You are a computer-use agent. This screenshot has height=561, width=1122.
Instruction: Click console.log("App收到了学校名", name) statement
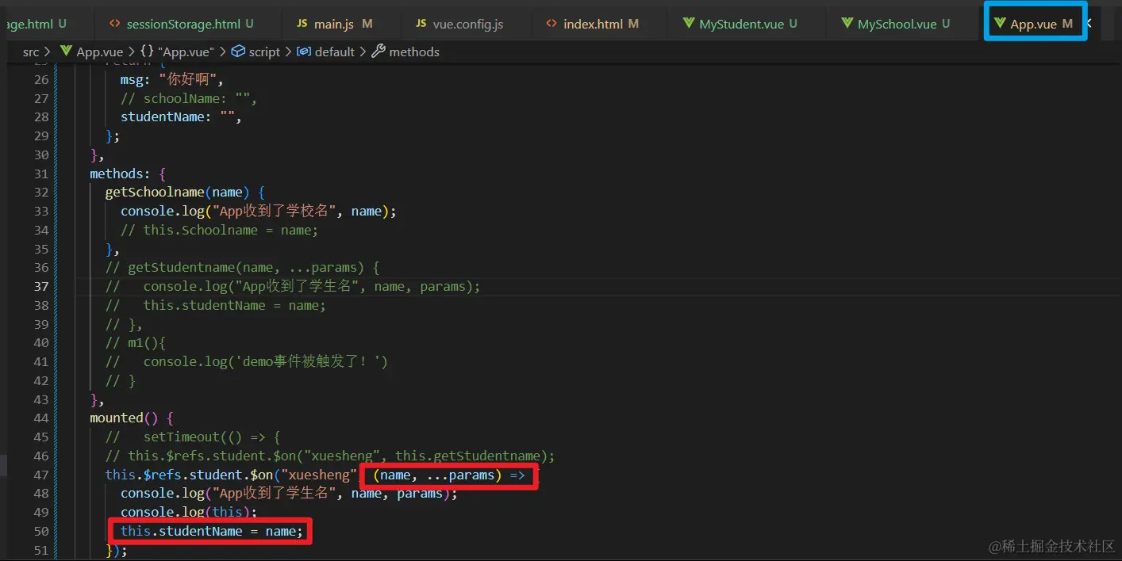[258, 211]
